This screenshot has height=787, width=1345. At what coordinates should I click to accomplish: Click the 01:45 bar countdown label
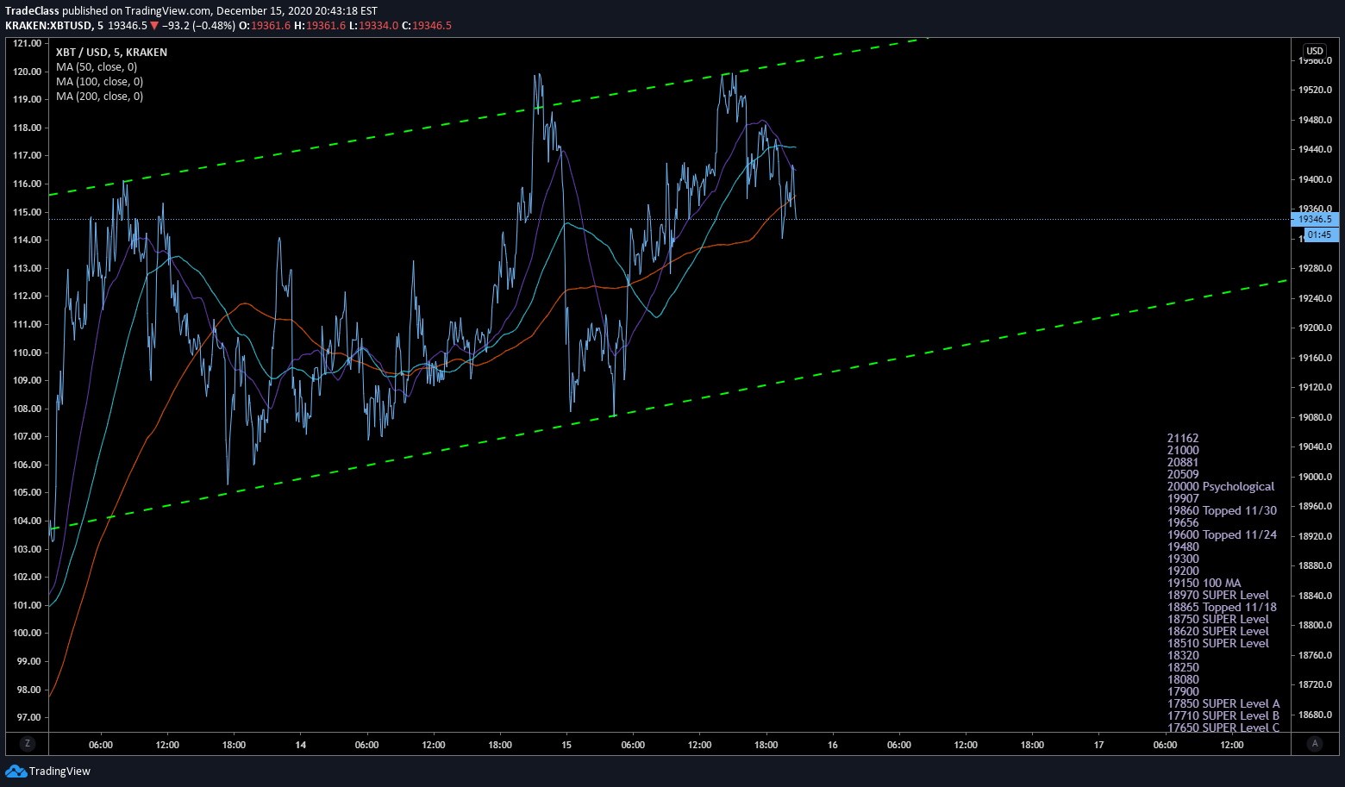coord(1319,234)
